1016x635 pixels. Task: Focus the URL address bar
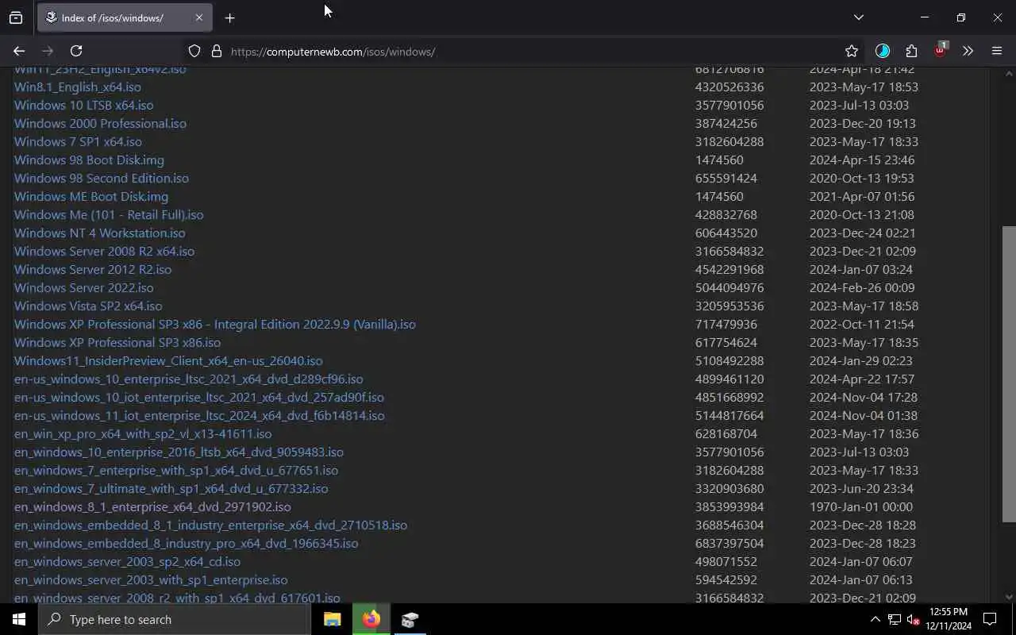click(524, 51)
